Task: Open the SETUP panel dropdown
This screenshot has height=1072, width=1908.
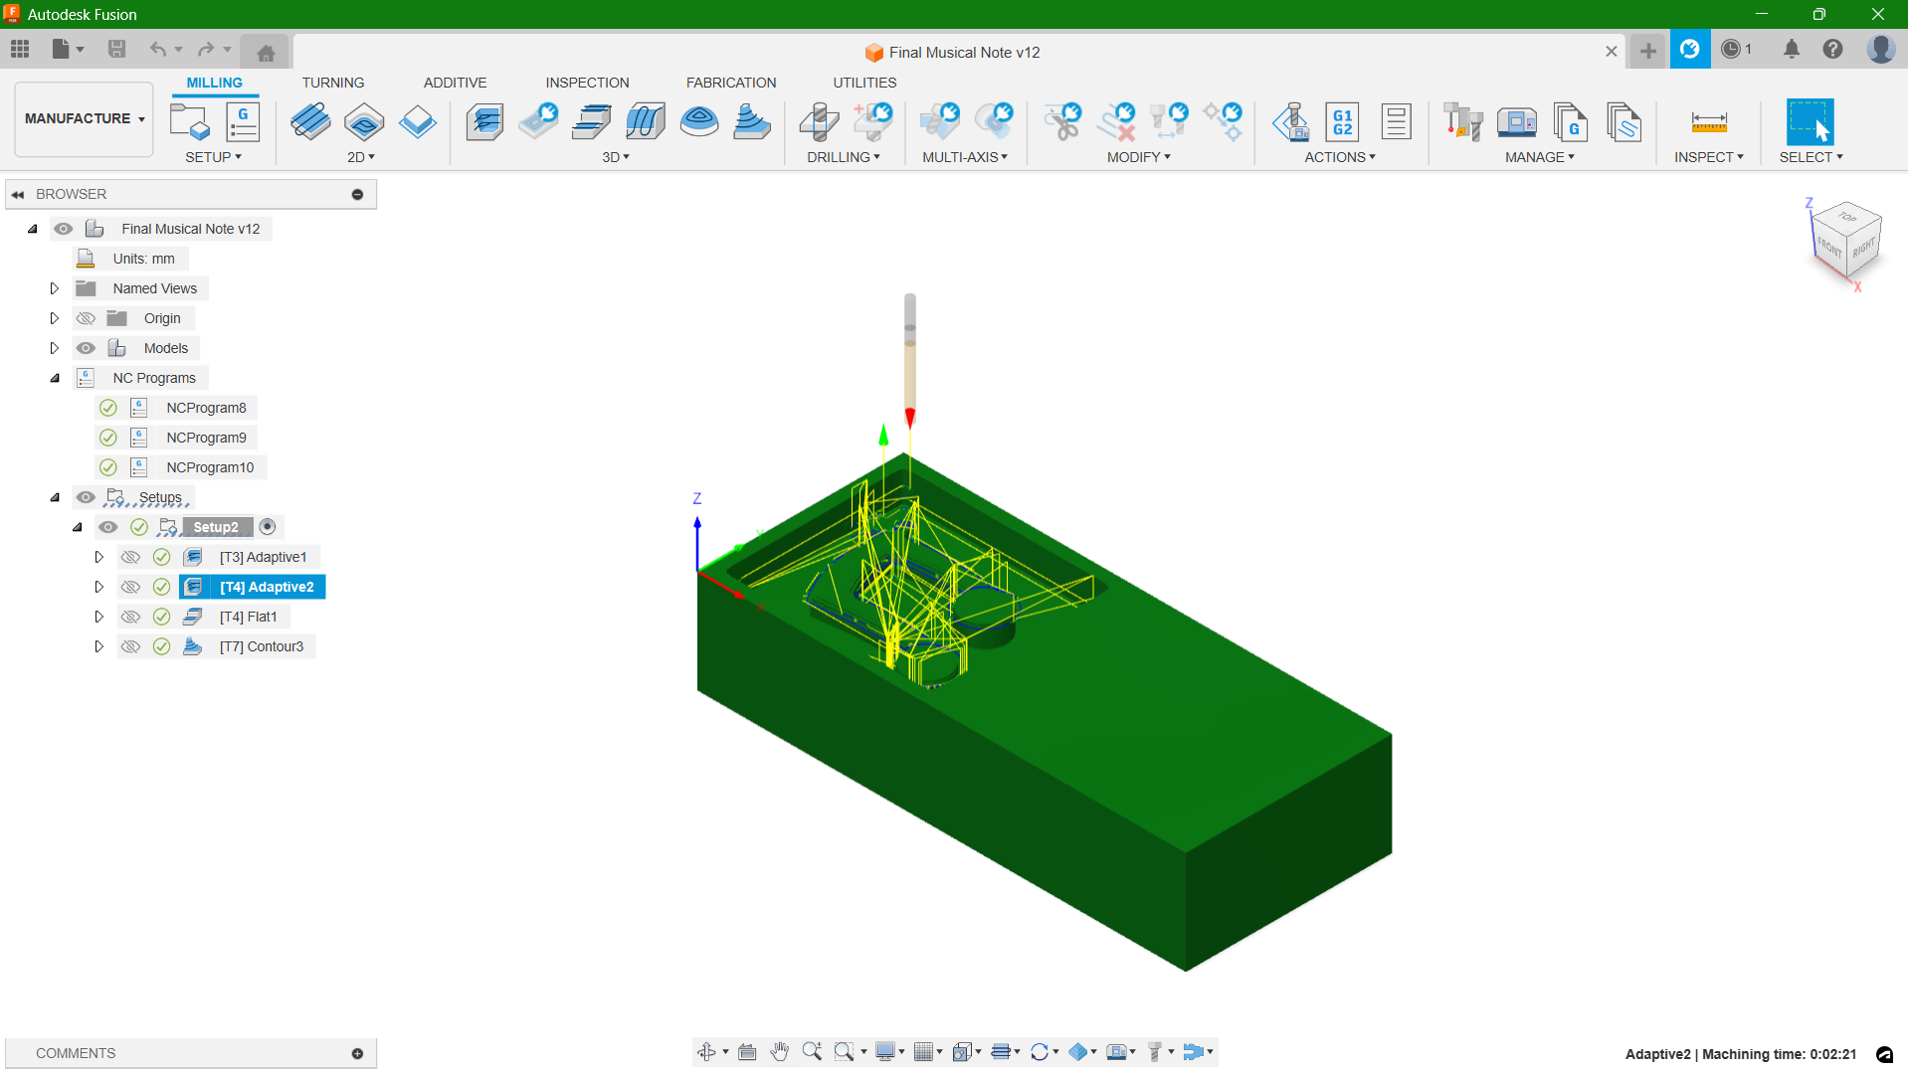Action: point(213,157)
